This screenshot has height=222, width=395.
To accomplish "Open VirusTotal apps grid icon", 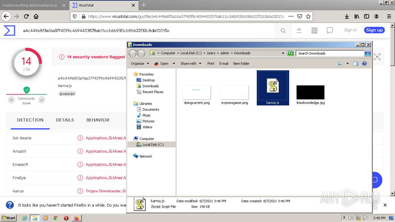I will point(314,31).
